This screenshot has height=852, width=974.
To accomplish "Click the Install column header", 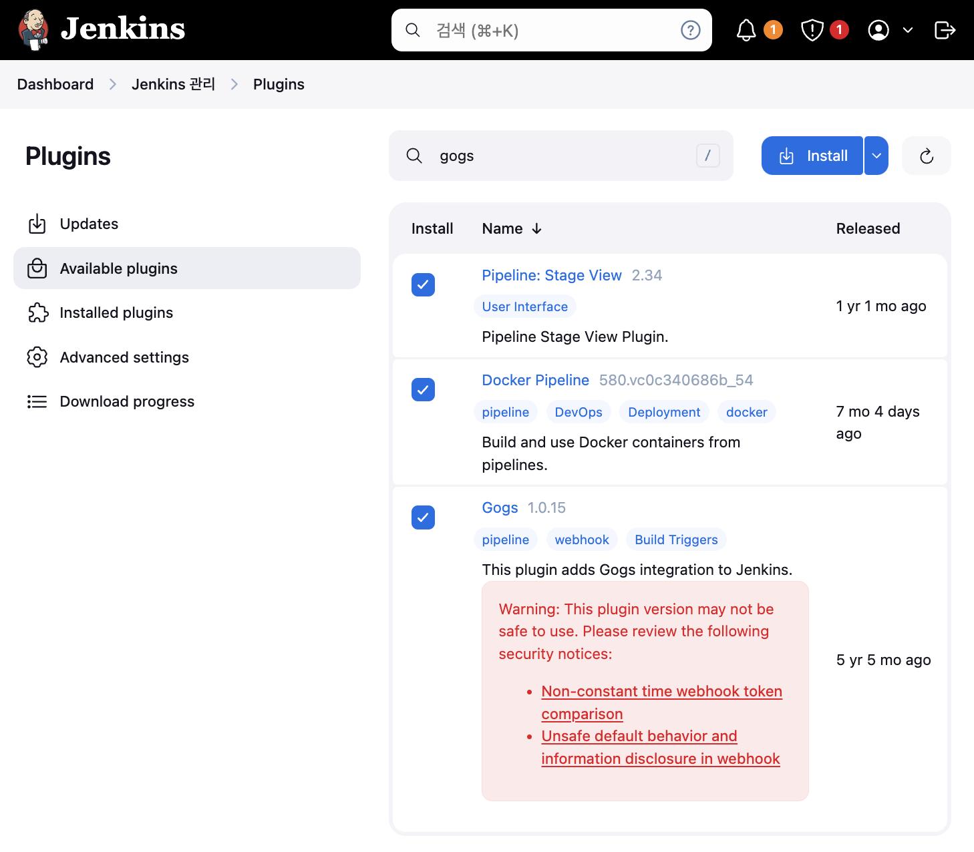I will pyautogui.click(x=432, y=228).
